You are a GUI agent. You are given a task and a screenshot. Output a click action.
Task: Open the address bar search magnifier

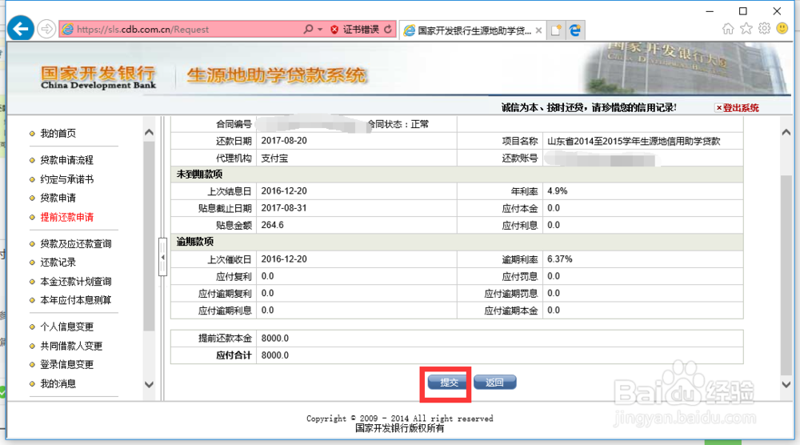308,29
